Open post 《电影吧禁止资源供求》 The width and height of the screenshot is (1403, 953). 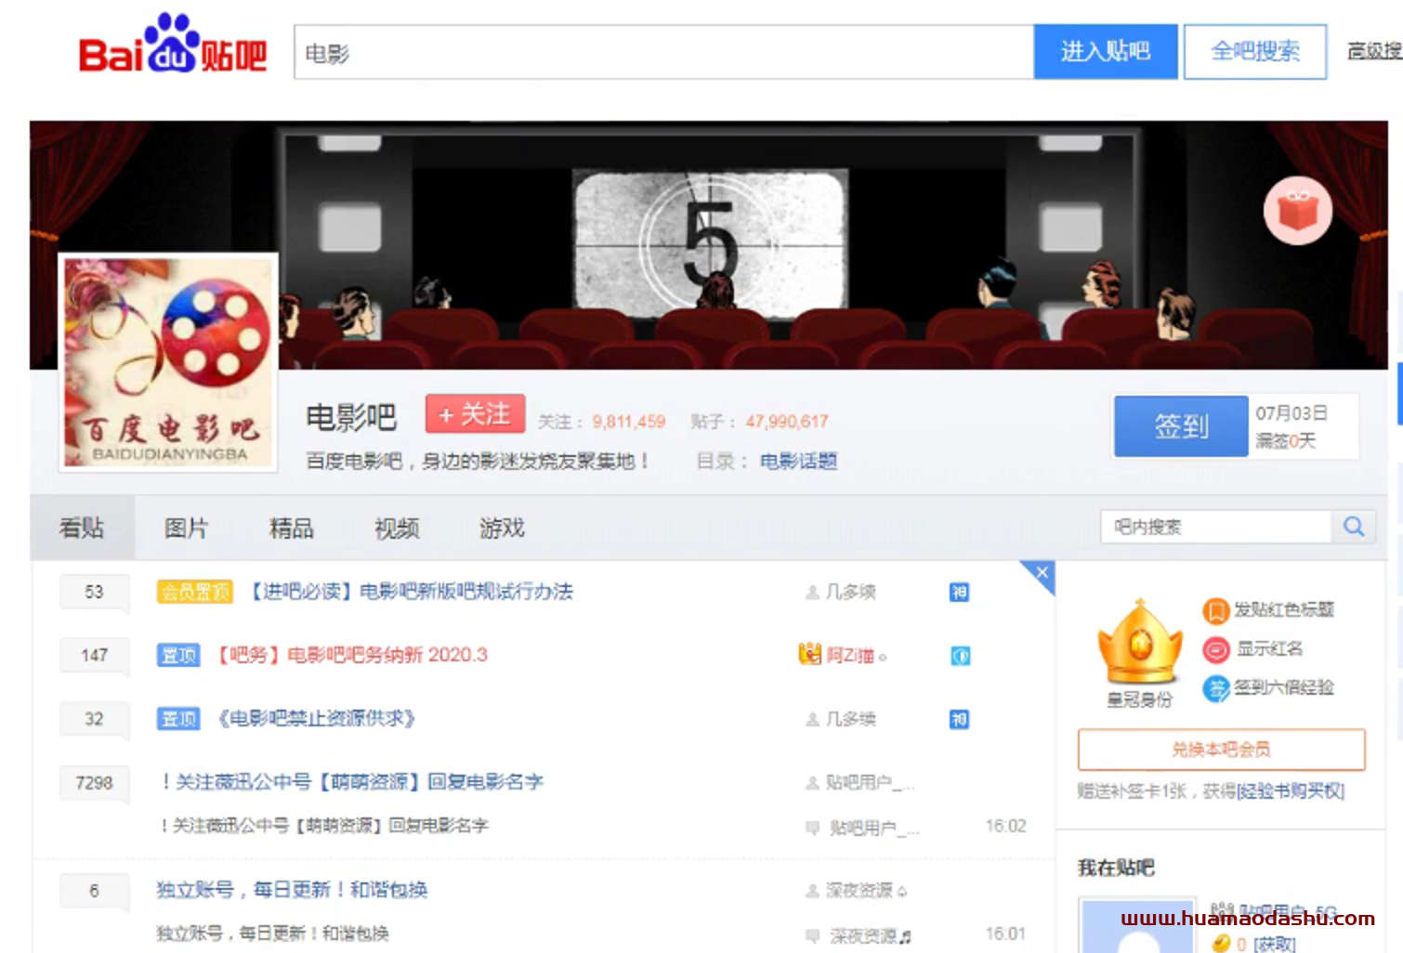pyautogui.click(x=316, y=718)
